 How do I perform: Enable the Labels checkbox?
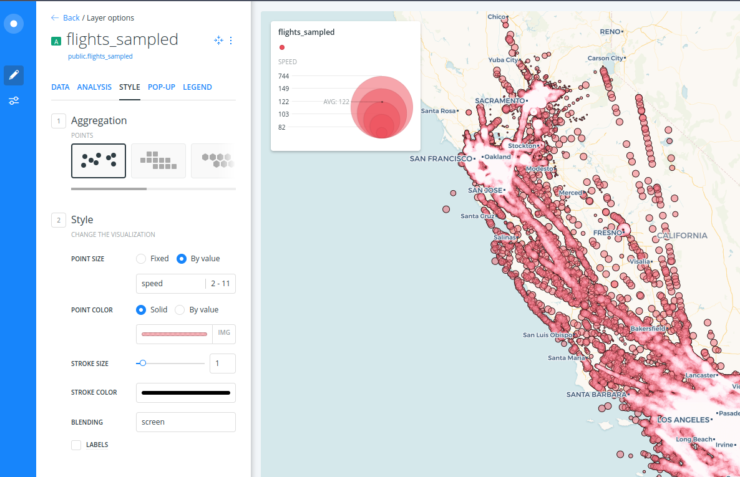pos(76,445)
